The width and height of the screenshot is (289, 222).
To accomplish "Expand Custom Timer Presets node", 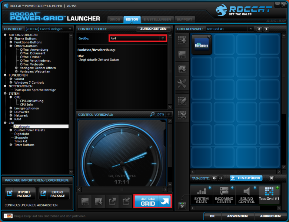I will 11,130.
